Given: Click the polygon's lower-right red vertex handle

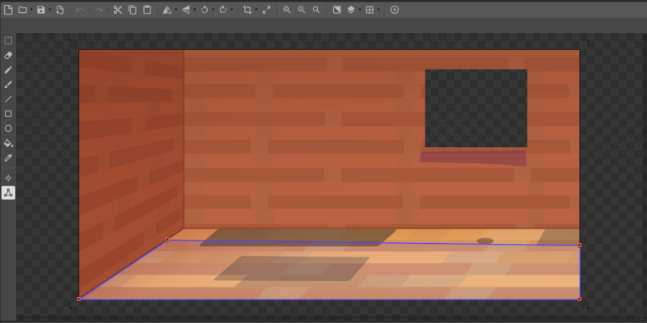Looking at the screenshot, I should pos(579,299).
